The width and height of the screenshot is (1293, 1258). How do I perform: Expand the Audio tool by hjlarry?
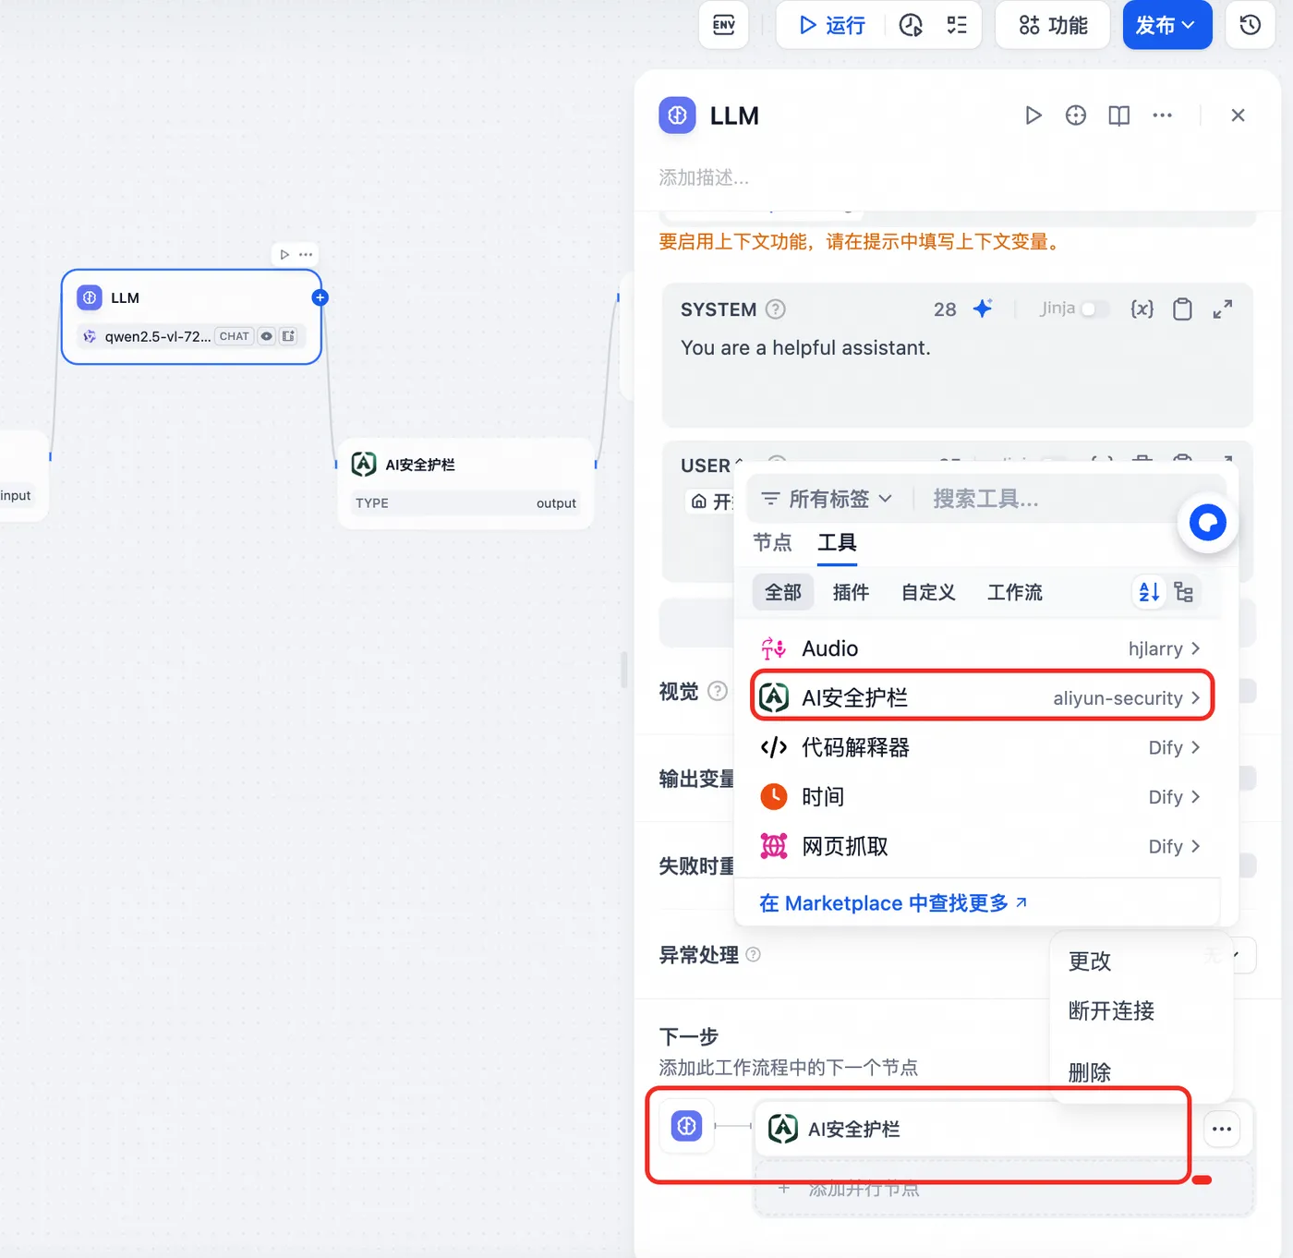tap(981, 648)
